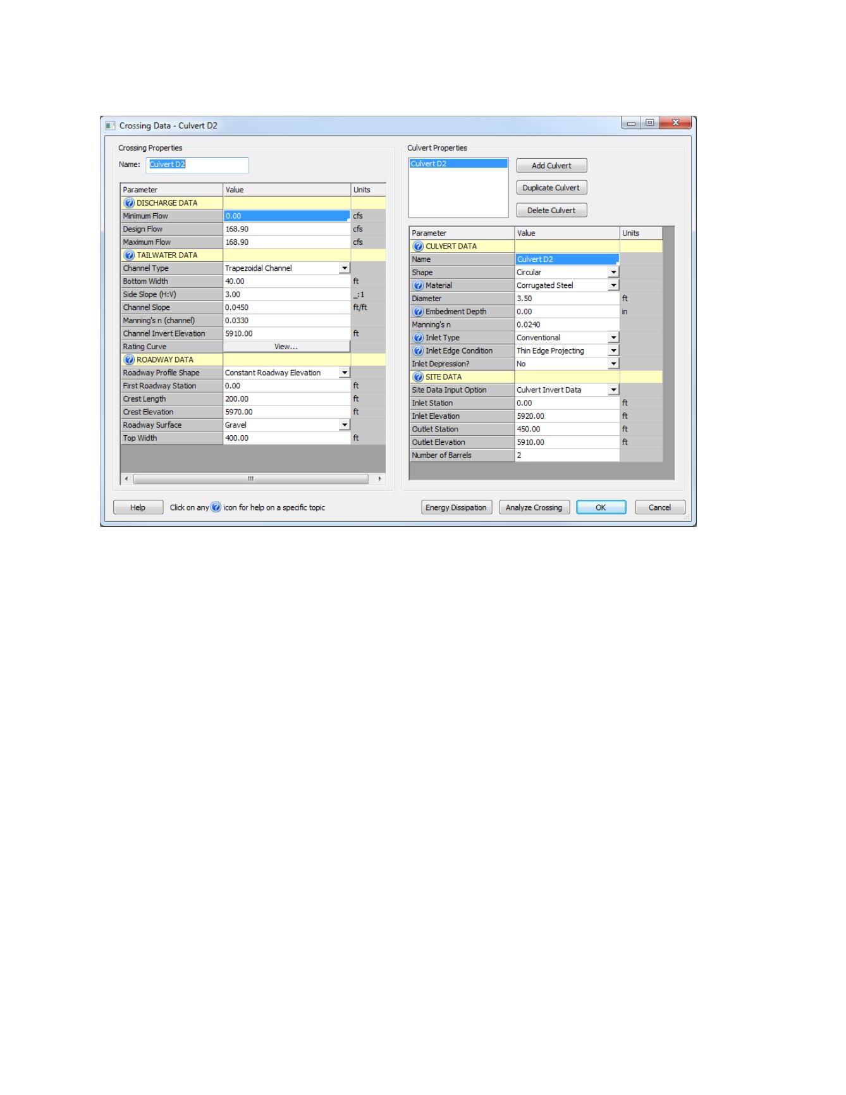
Task: Click the Diameter value 3.50
Action: 567,299
